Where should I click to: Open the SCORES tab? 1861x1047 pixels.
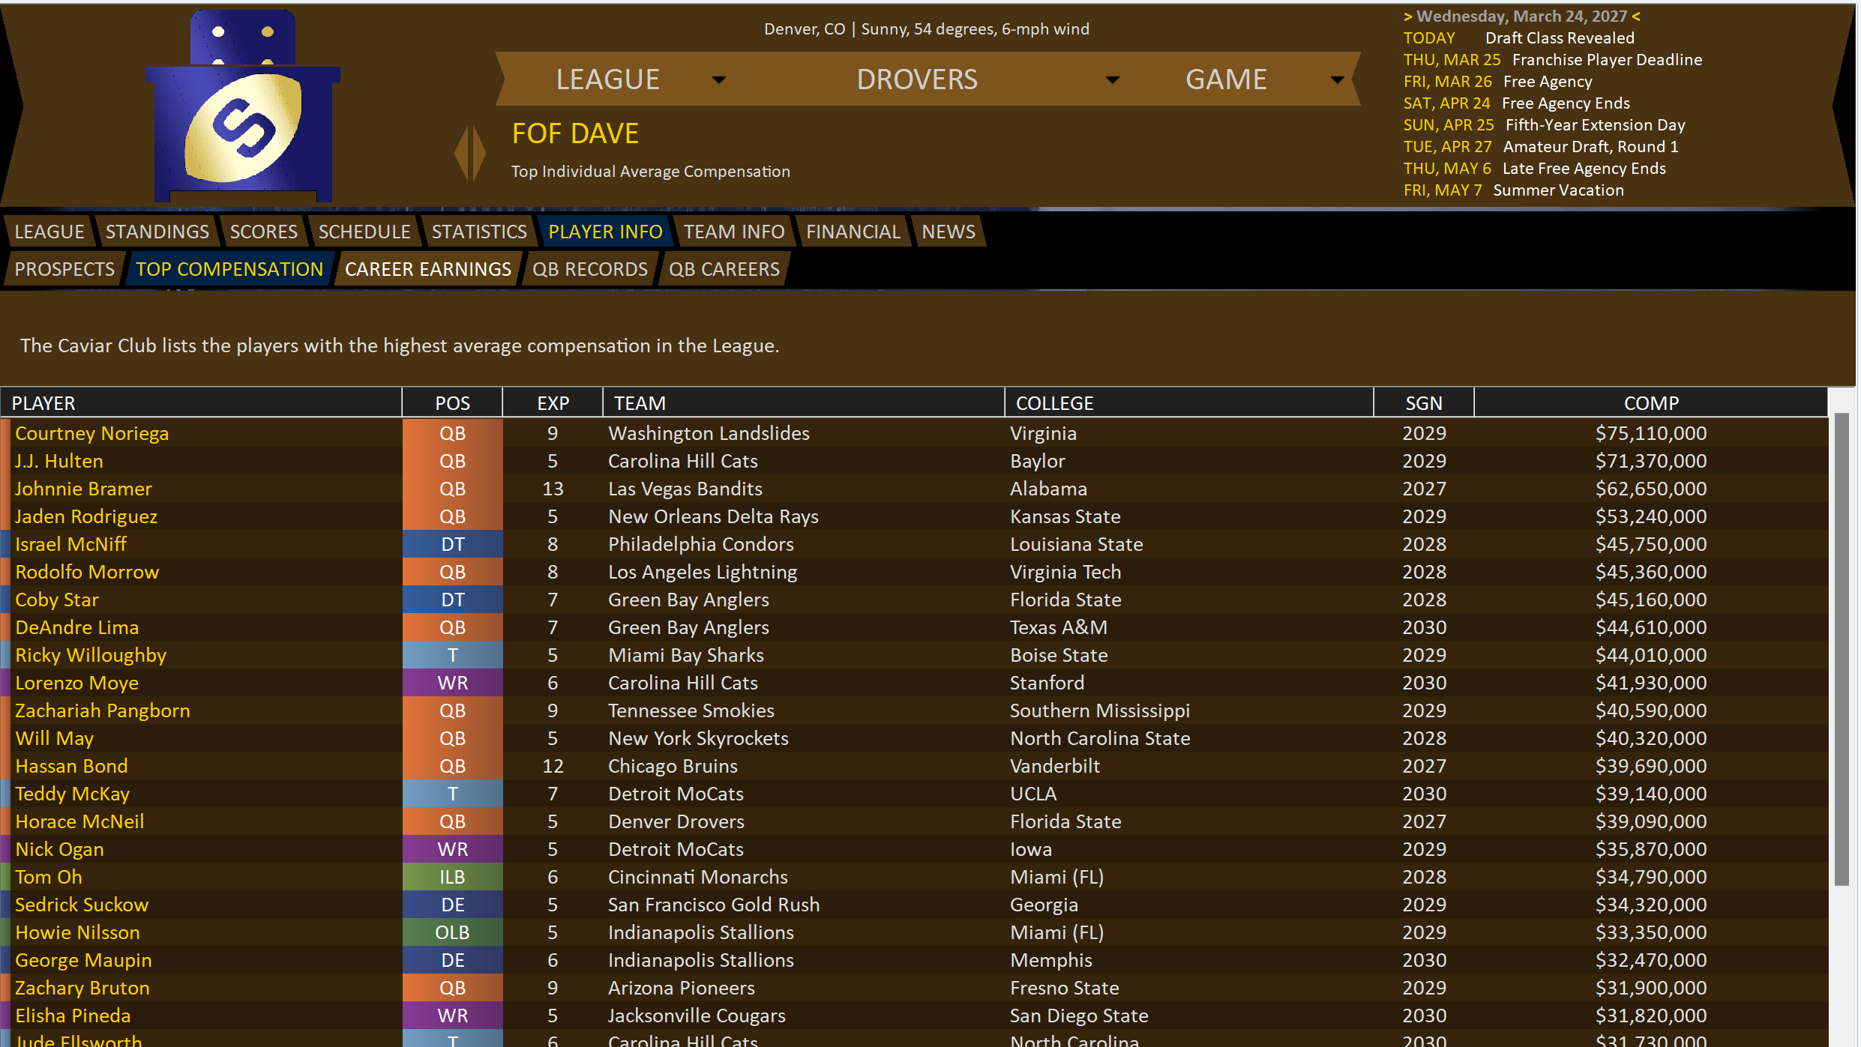[264, 232]
